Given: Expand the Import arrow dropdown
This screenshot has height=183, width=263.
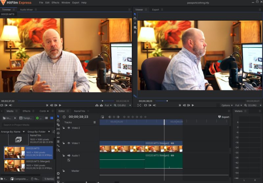Looking at the screenshot, I should (x=15, y=118).
